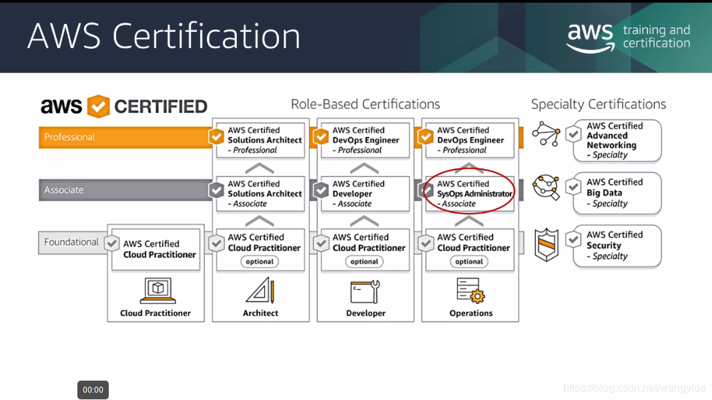The height and width of the screenshot is (400, 712).
Task: Click the AWS Certification slide title
Action: 164,36
